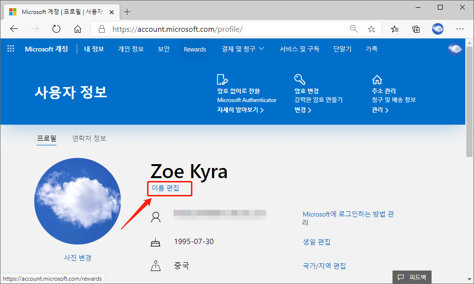The width and height of the screenshot is (474, 284).
Task: Click the passwordless device key icon
Action: (222, 79)
